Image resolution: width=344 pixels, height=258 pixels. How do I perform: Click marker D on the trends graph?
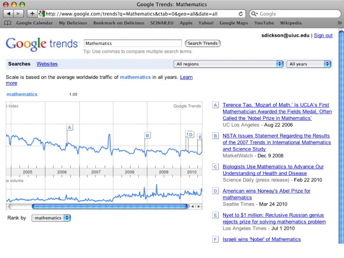(x=191, y=135)
